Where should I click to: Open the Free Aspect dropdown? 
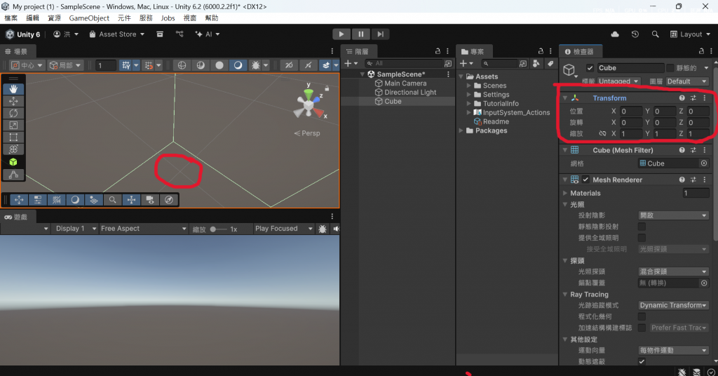click(144, 229)
